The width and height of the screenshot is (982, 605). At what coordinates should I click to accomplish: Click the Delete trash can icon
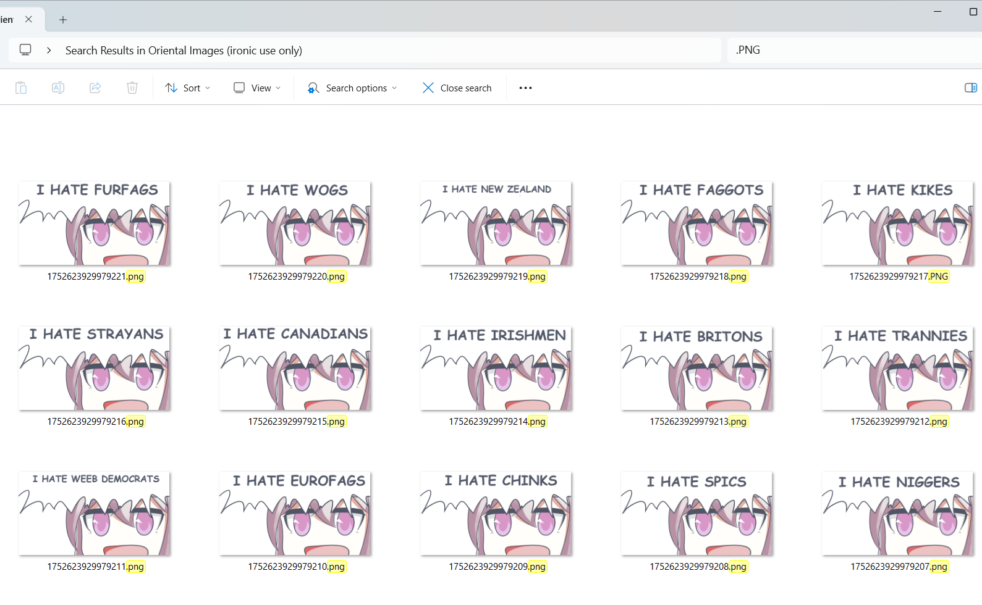point(132,88)
